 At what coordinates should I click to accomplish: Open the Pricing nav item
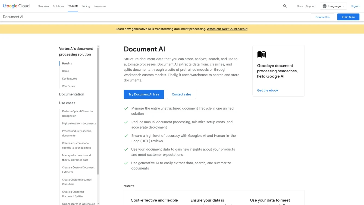tap(86, 6)
